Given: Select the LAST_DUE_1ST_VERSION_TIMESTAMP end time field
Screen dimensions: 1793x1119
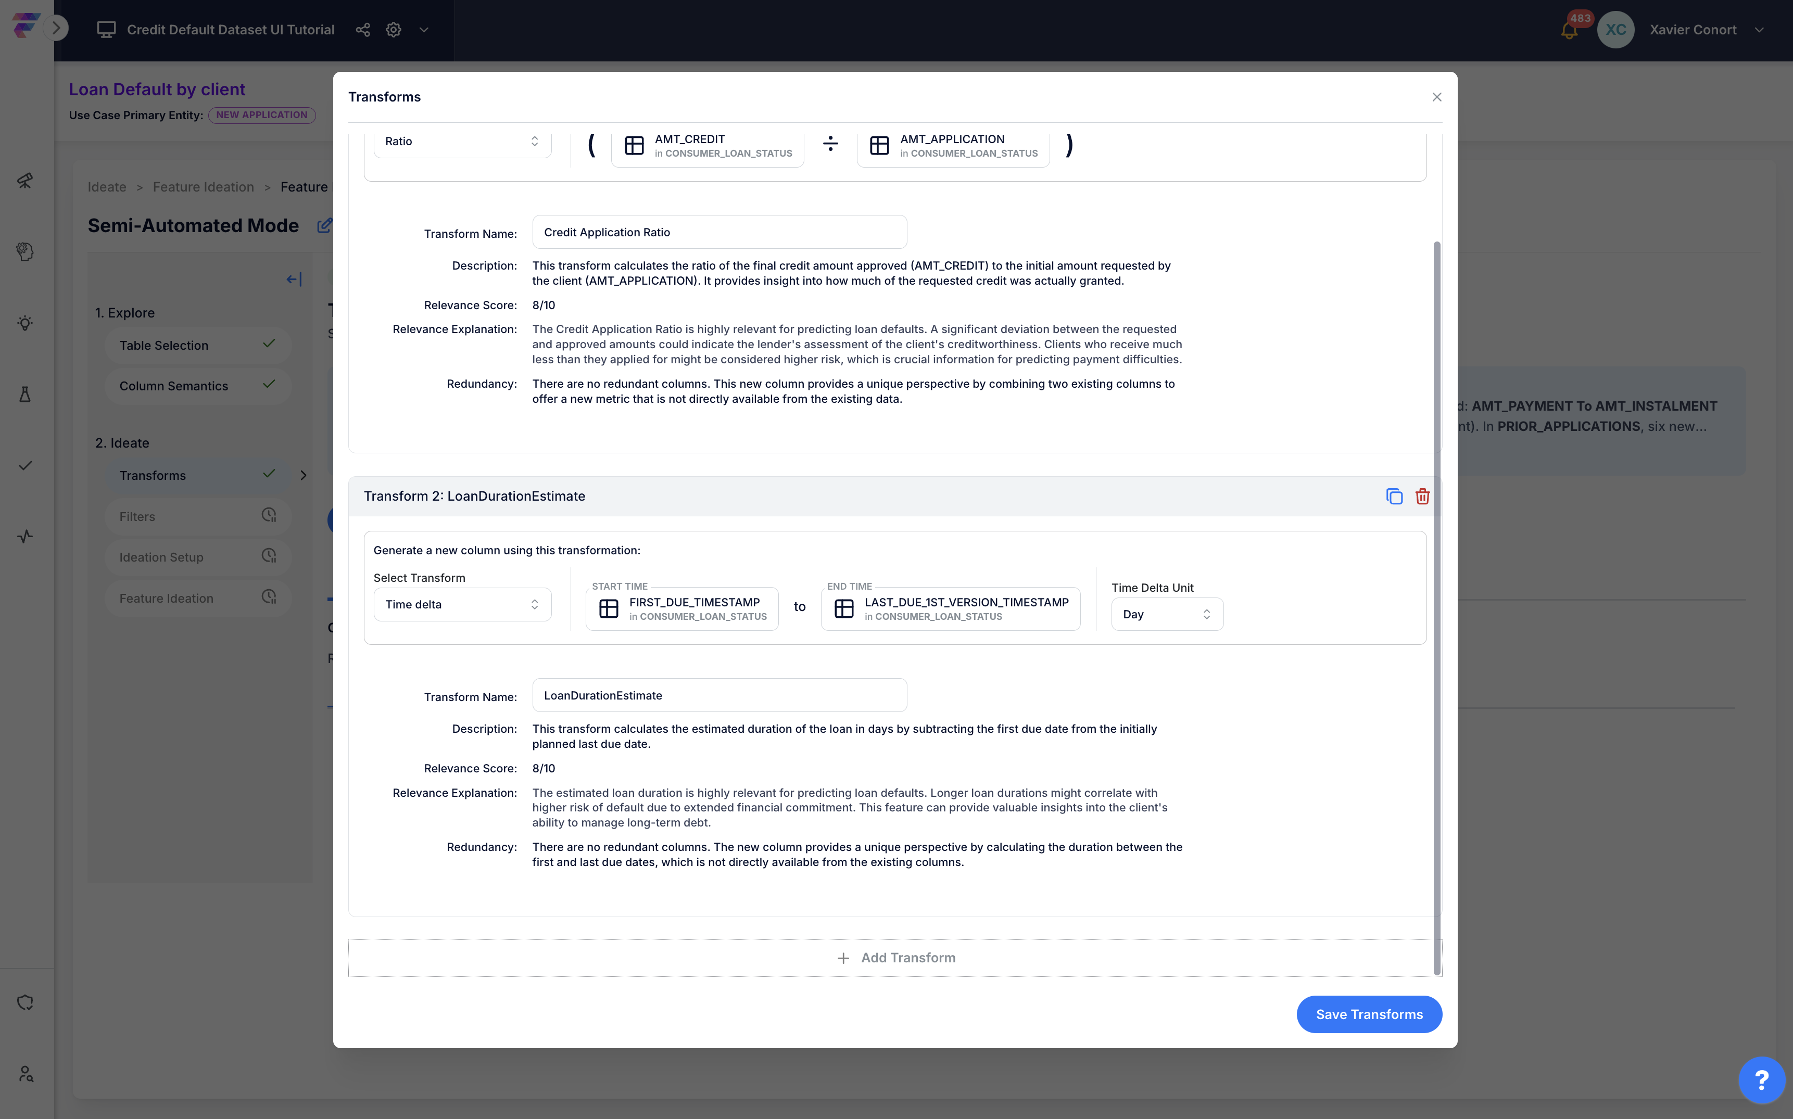Looking at the screenshot, I should (951, 609).
